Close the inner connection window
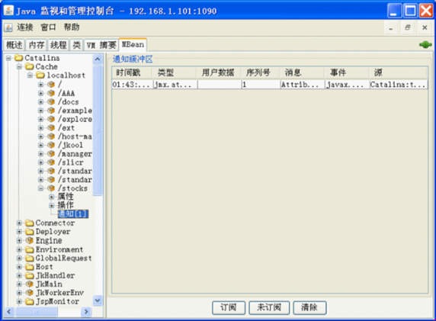The width and height of the screenshot is (436, 321). coord(425,27)
